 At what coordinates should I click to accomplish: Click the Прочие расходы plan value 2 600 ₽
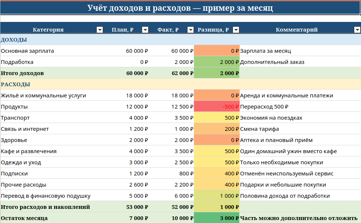tap(126, 185)
